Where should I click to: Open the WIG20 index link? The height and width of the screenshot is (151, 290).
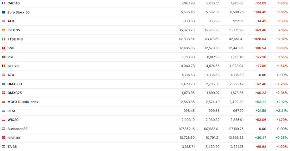coord(13,120)
